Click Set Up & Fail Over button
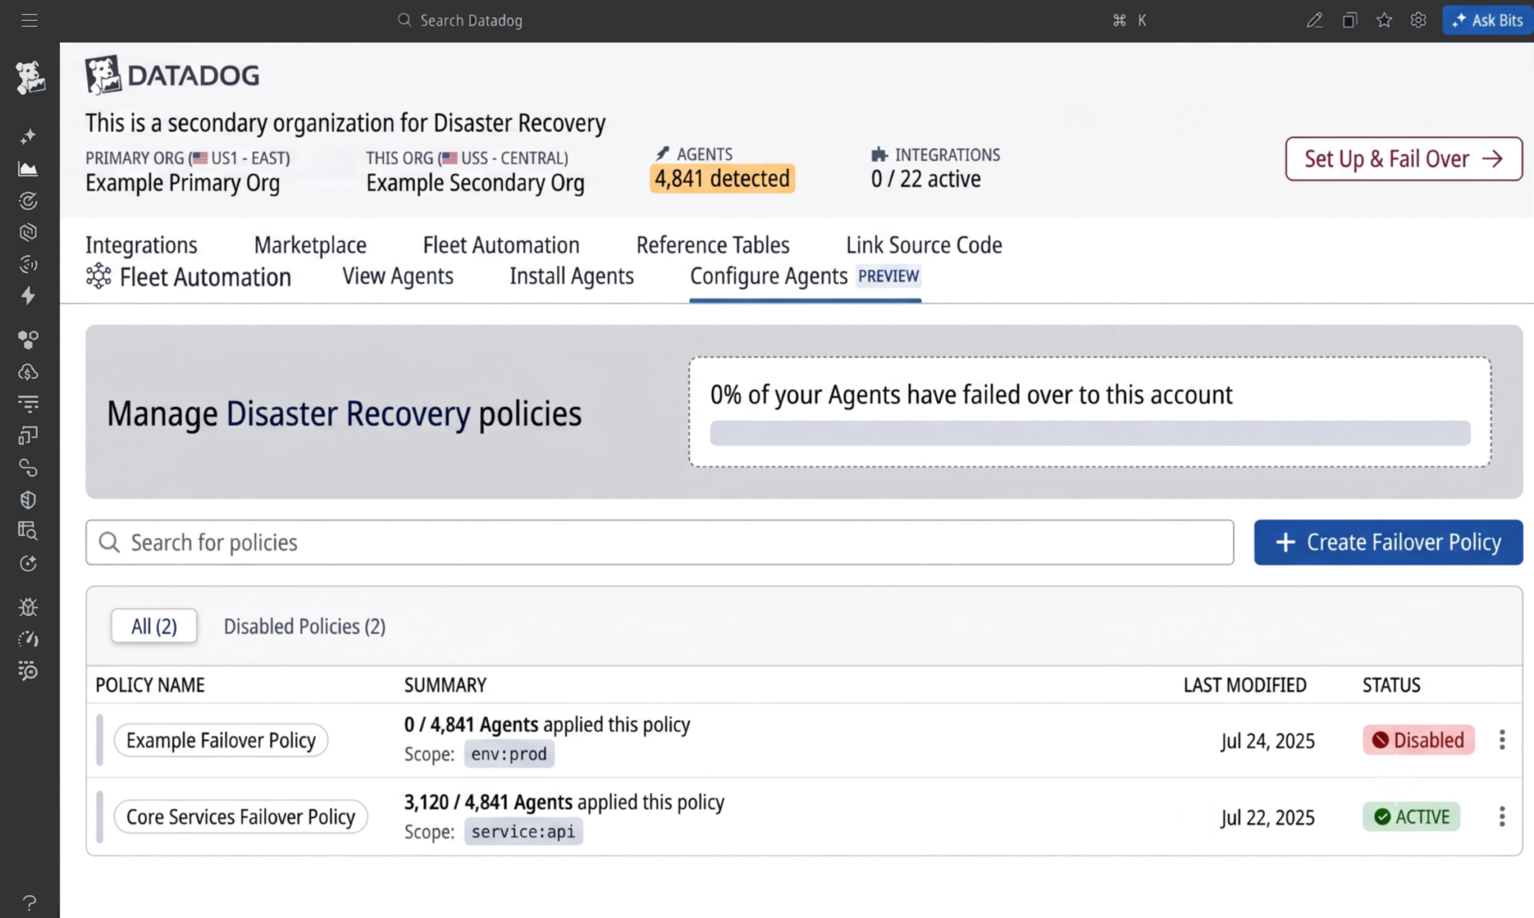Image resolution: width=1534 pixels, height=918 pixels. [x=1404, y=159]
